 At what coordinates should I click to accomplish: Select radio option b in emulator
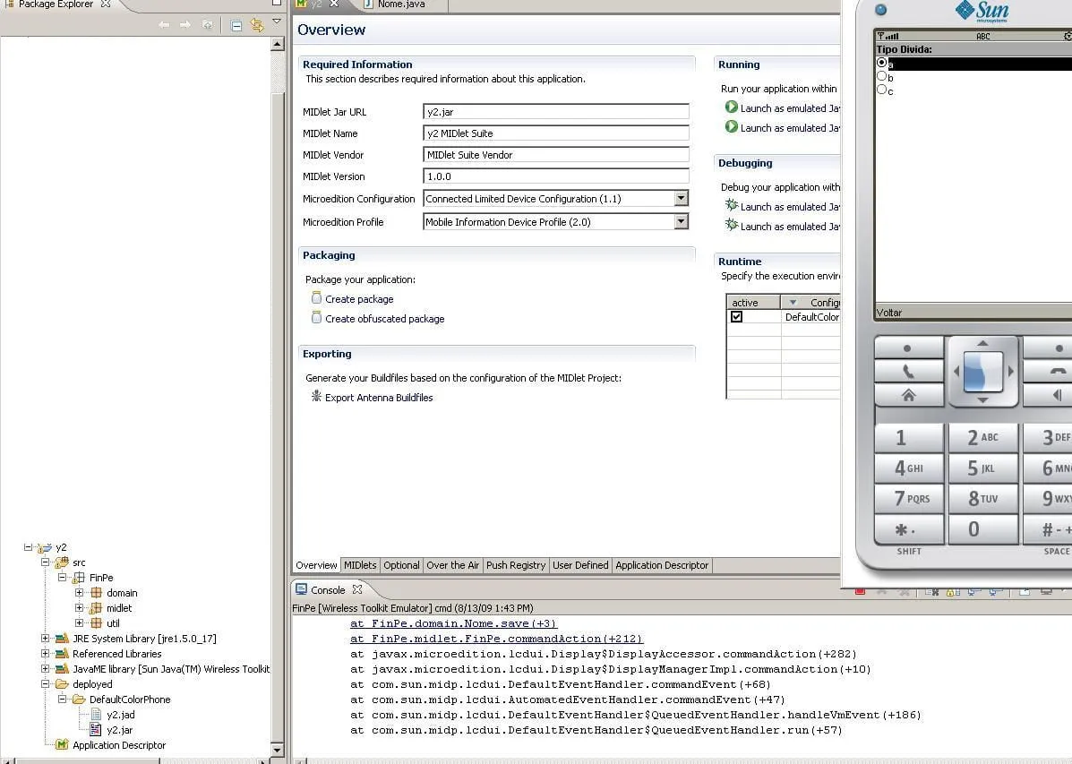coord(882,77)
